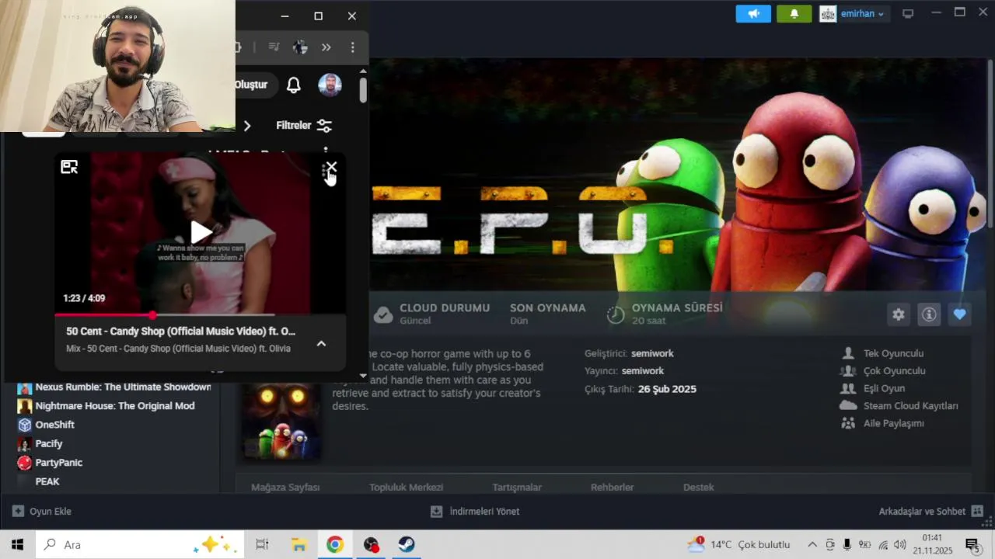995x559 pixels.
Task: Click the Chrome profile avatar in toolbar
Action: (300, 47)
